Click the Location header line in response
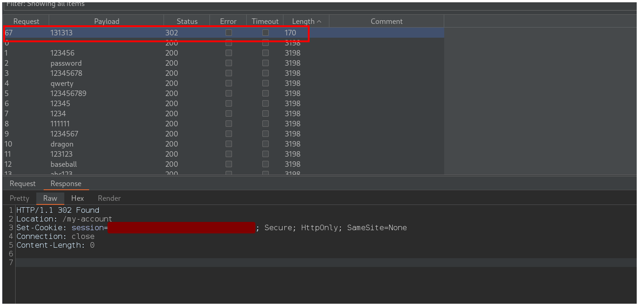639x306 pixels. (64, 219)
